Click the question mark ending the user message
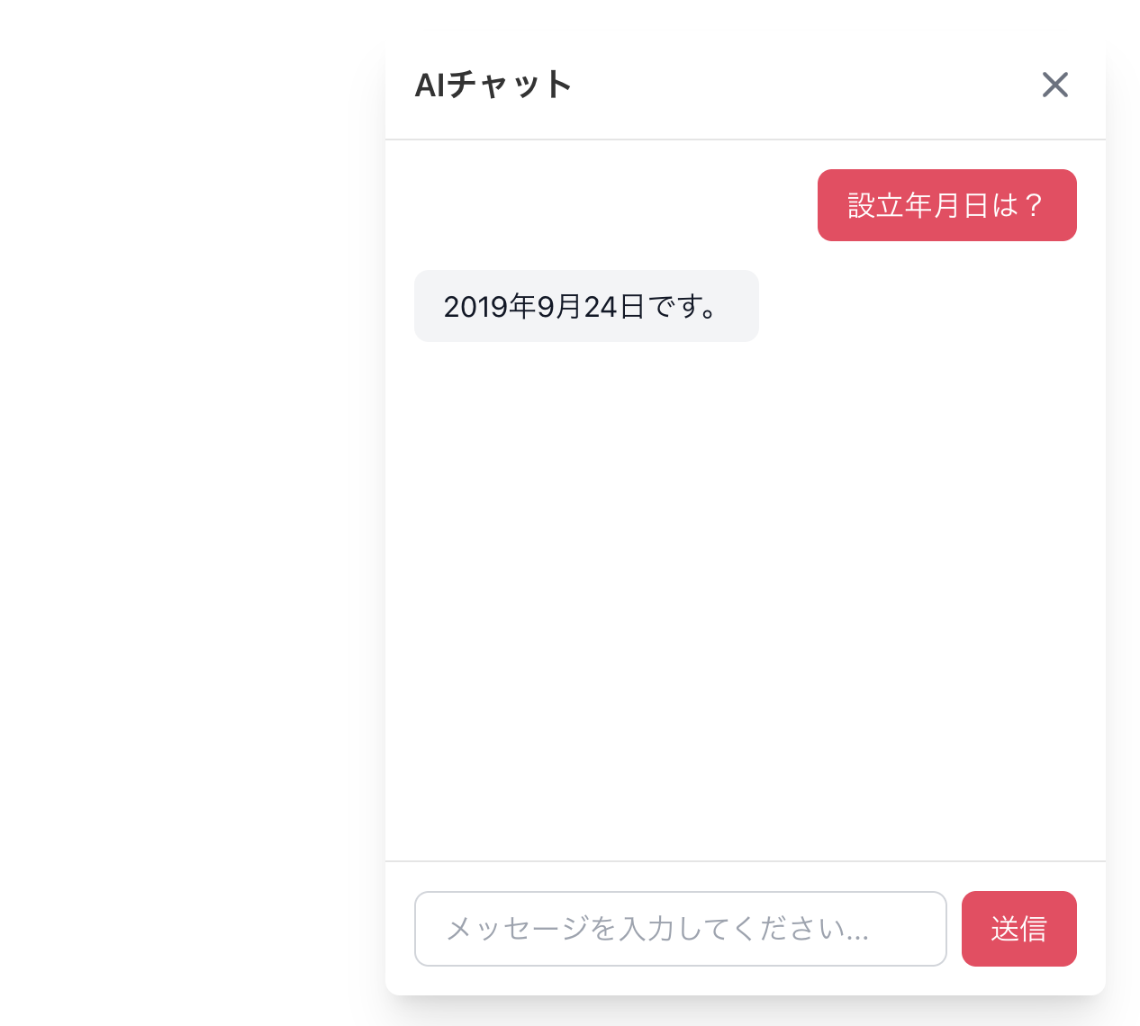Screen dimensions: 1140x1026 (1033, 205)
